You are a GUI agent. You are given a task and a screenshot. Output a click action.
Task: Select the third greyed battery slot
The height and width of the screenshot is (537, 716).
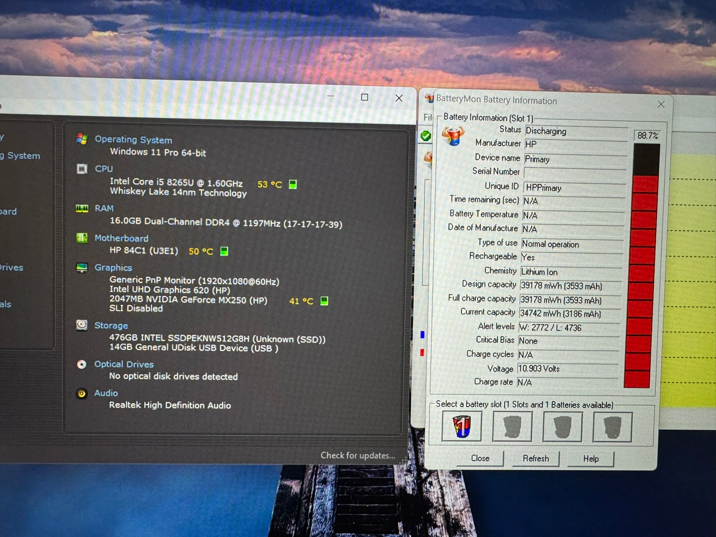(562, 427)
